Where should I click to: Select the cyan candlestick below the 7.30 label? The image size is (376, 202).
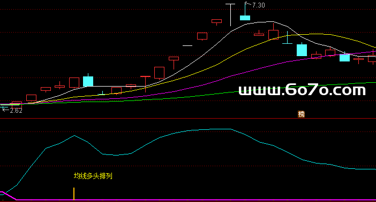click(245, 11)
